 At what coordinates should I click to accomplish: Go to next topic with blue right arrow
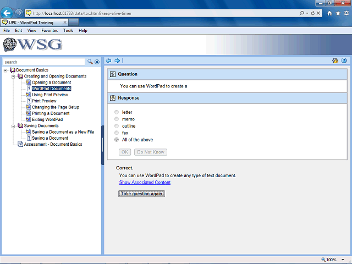[117, 61]
